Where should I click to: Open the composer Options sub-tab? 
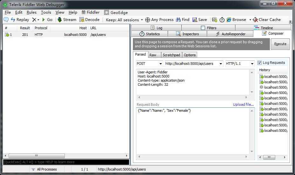click(x=190, y=55)
